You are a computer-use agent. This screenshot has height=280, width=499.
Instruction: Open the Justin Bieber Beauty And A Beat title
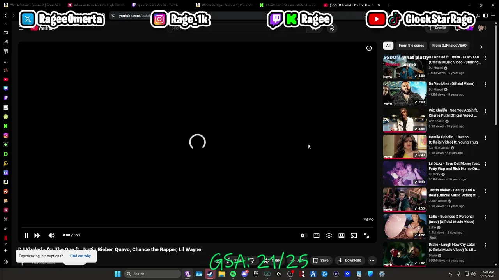pos(454,193)
